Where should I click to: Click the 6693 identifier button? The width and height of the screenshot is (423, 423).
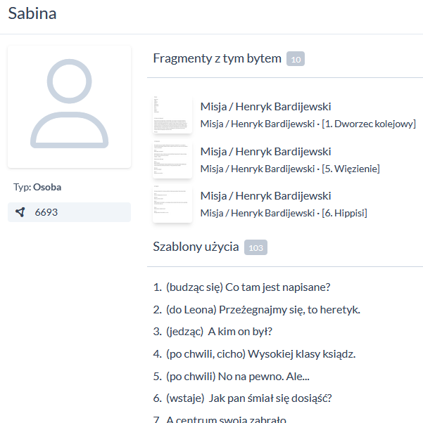click(x=69, y=212)
